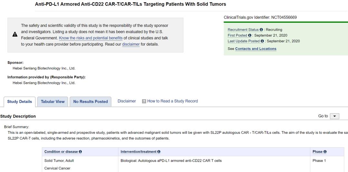Select the Study Details tab
Screen dimensions: 348x172
19,101
